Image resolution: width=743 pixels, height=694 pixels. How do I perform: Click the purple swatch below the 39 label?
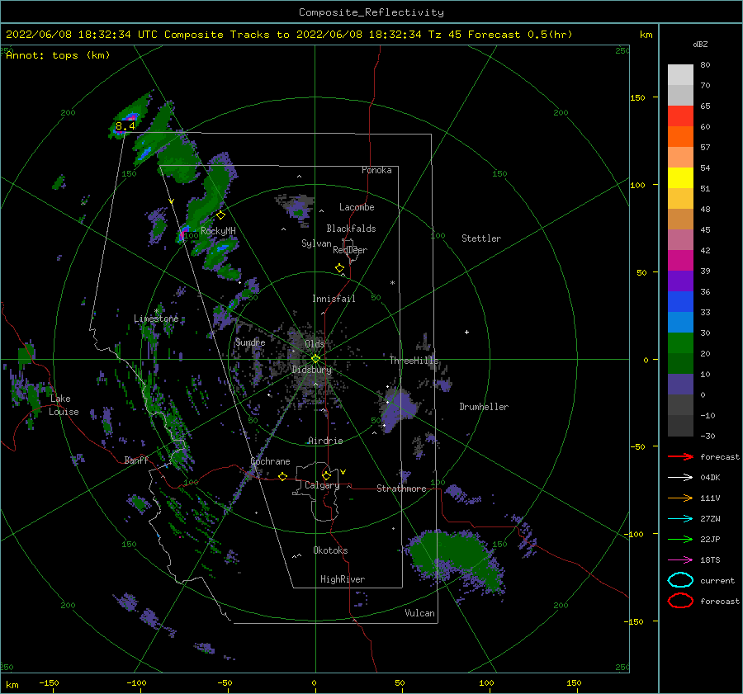point(680,281)
